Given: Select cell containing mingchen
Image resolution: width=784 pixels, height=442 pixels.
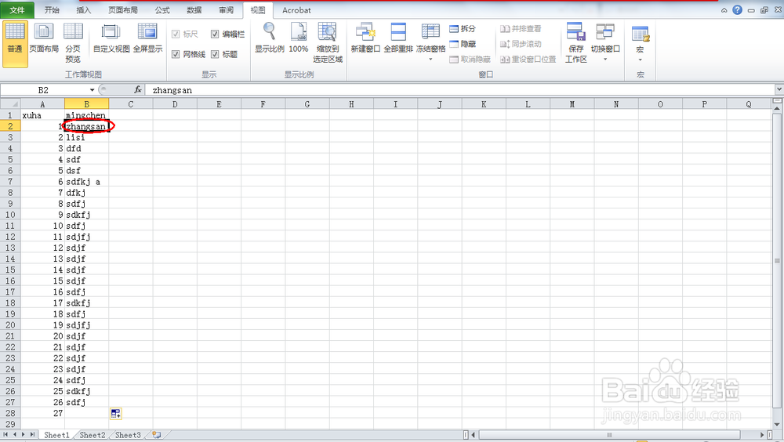Looking at the screenshot, I should point(86,115).
